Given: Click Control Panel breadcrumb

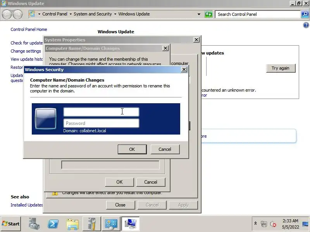Looking at the screenshot, I should [55, 14].
